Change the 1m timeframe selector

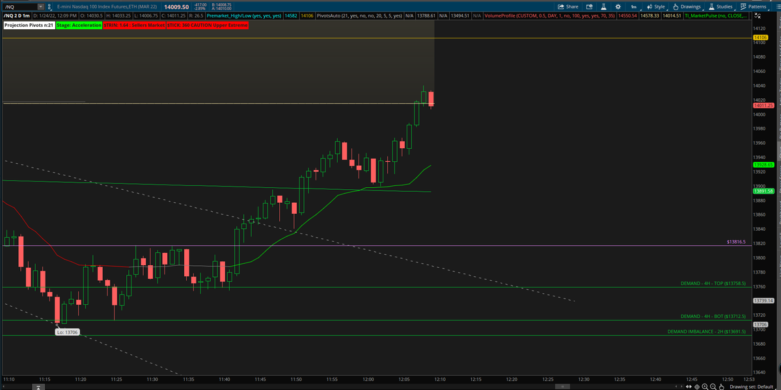click(x=634, y=6)
